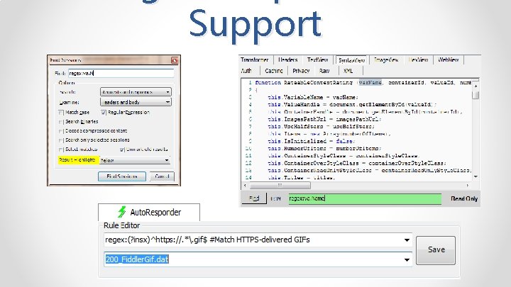Enable the Match case checkbox
This screenshot has width=511, height=287.
click(x=61, y=113)
